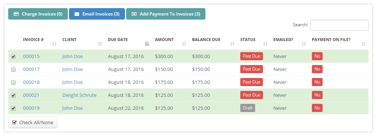376x136 pixels.
Task: Sort by Amount column arrows
Action: [x=184, y=44]
